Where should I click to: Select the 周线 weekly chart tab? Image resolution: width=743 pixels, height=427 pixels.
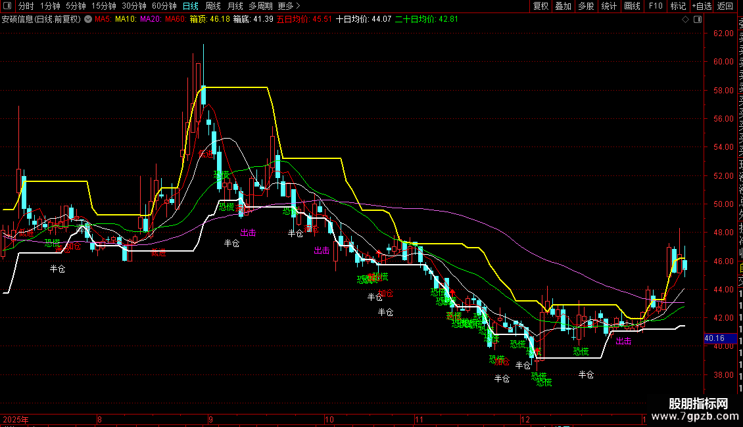click(x=212, y=7)
